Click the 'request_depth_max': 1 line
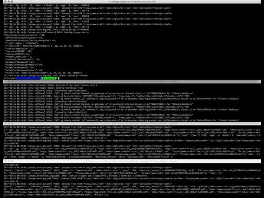This screenshot has width=264, height=198. 19,57
